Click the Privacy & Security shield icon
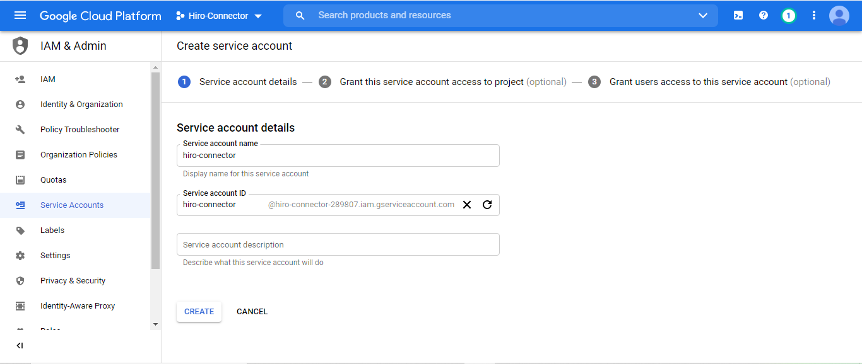The width and height of the screenshot is (862, 364). pos(20,281)
